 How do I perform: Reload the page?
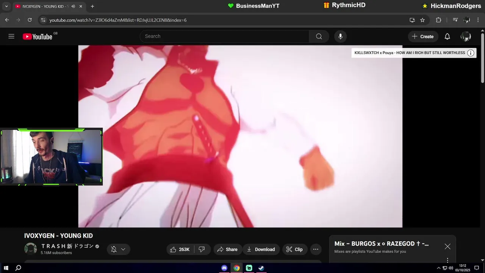(30, 20)
